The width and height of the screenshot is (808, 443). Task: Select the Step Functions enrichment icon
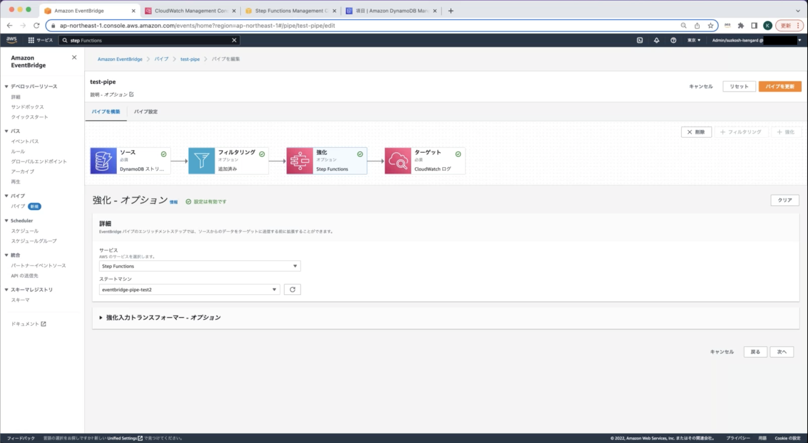coord(300,161)
